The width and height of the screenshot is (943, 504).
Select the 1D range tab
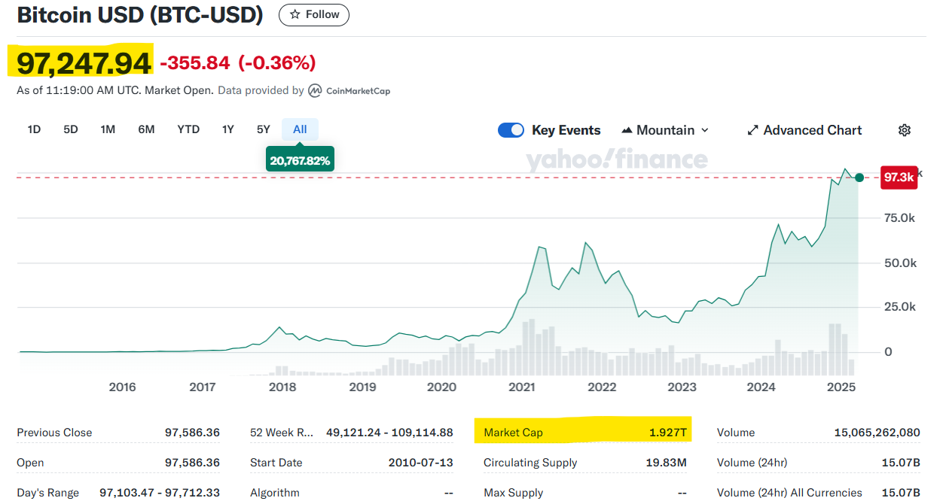click(34, 129)
